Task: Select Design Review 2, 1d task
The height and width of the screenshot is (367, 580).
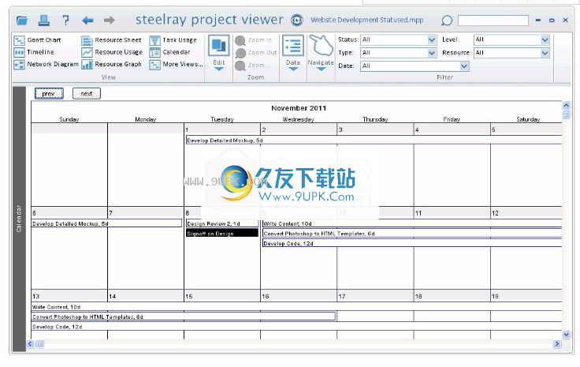Action: [222, 223]
